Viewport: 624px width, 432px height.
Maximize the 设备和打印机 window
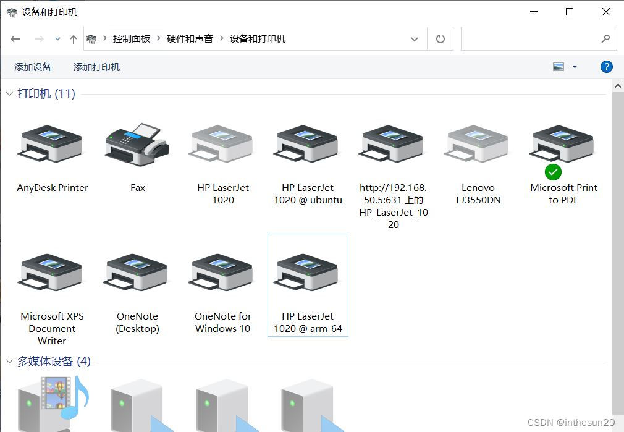570,12
